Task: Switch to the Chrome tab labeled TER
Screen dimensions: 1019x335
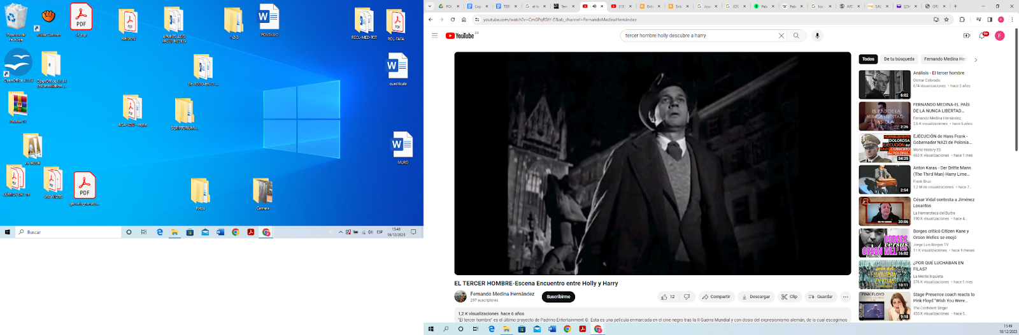Action: tap(506, 6)
